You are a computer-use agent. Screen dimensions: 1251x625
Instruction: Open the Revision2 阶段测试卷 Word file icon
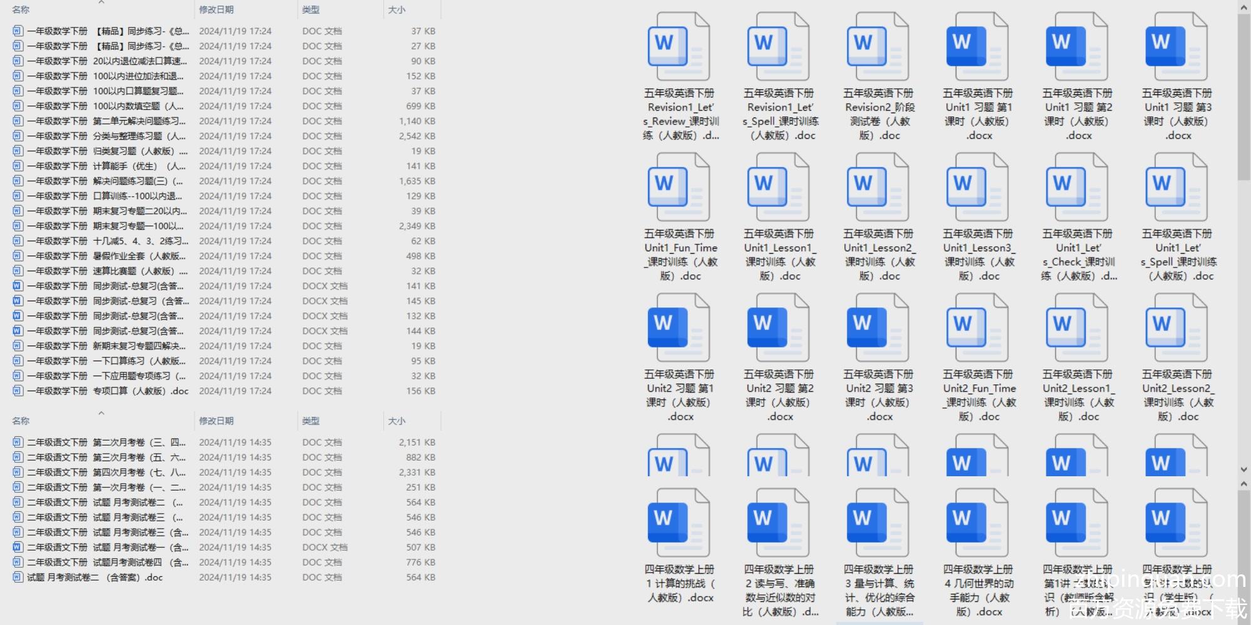click(x=878, y=47)
